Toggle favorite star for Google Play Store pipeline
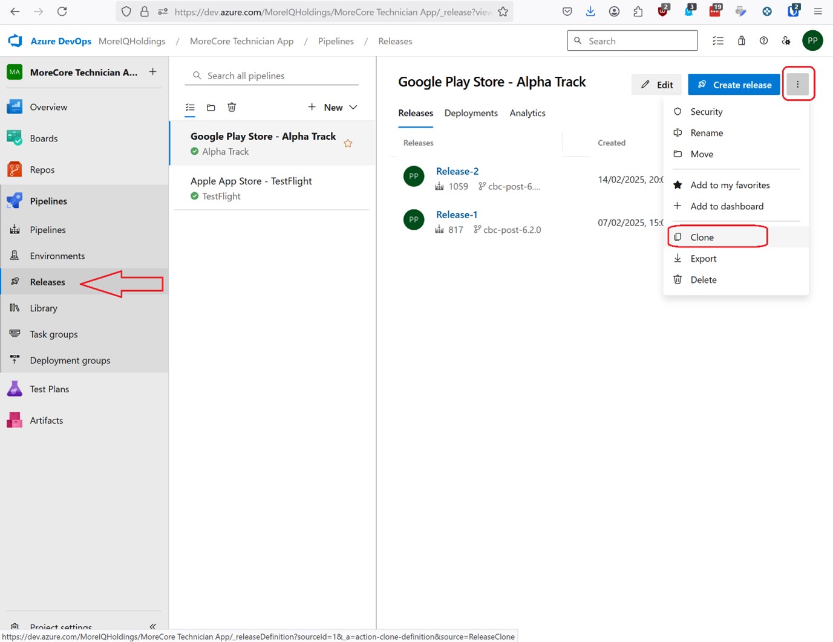 tap(348, 143)
